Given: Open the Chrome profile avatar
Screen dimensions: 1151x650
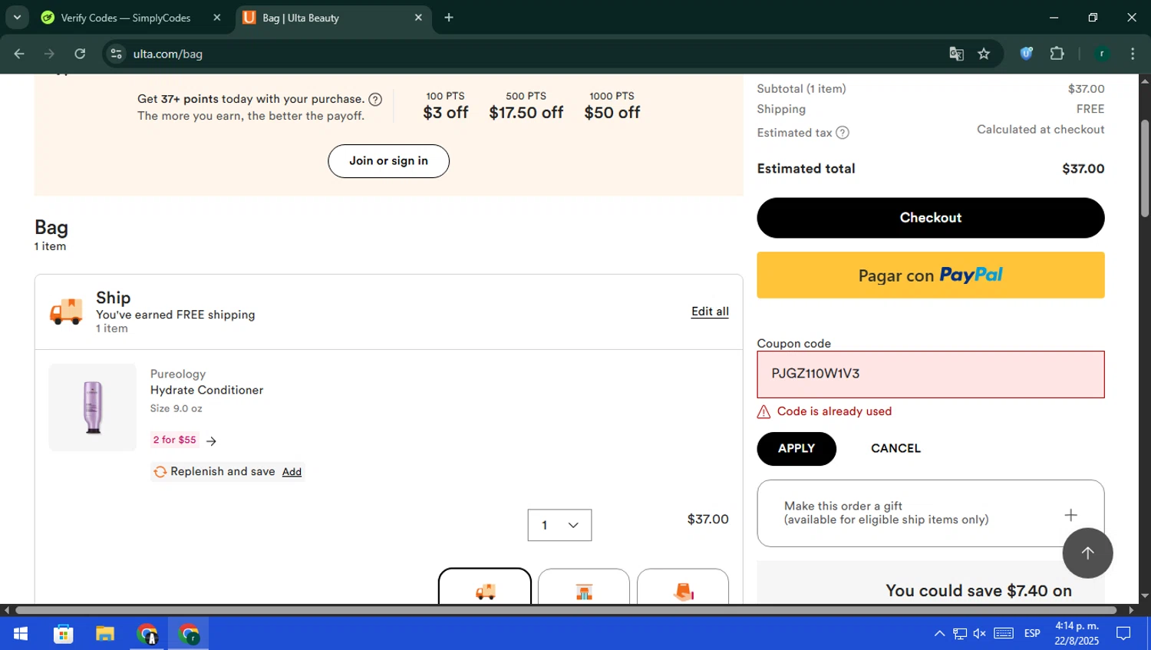Looking at the screenshot, I should tap(1102, 54).
